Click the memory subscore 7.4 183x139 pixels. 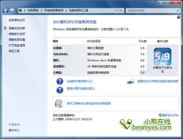pos(142,54)
